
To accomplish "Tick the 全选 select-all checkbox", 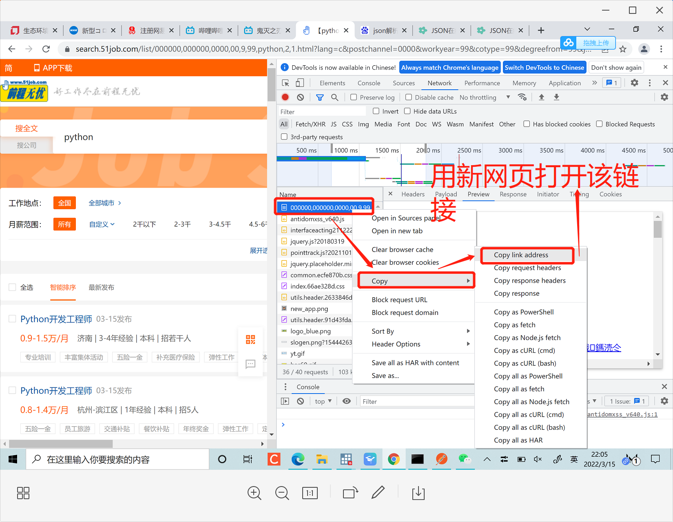I will point(12,287).
